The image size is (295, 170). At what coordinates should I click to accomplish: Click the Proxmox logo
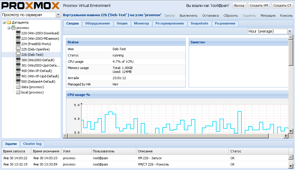click(x=30, y=6)
